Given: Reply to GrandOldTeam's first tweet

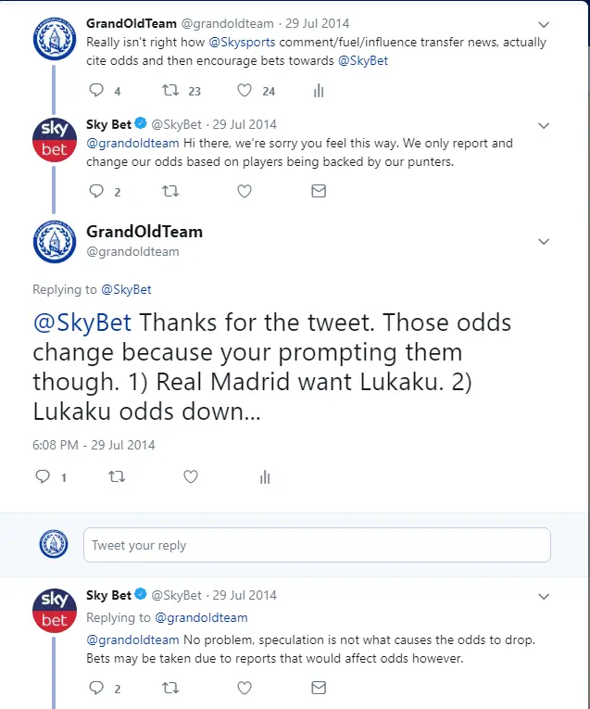Looking at the screenshot, I should coord(96,91).
